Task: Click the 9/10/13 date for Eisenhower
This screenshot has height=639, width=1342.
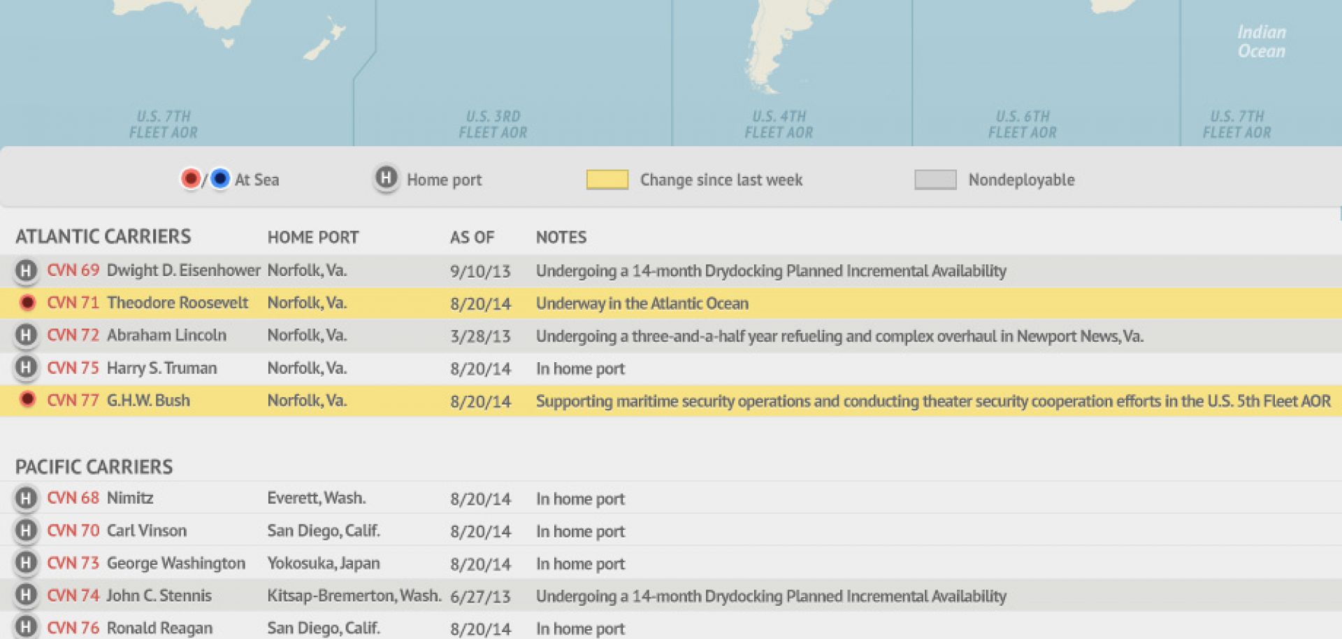Action: tap(480, 271)
